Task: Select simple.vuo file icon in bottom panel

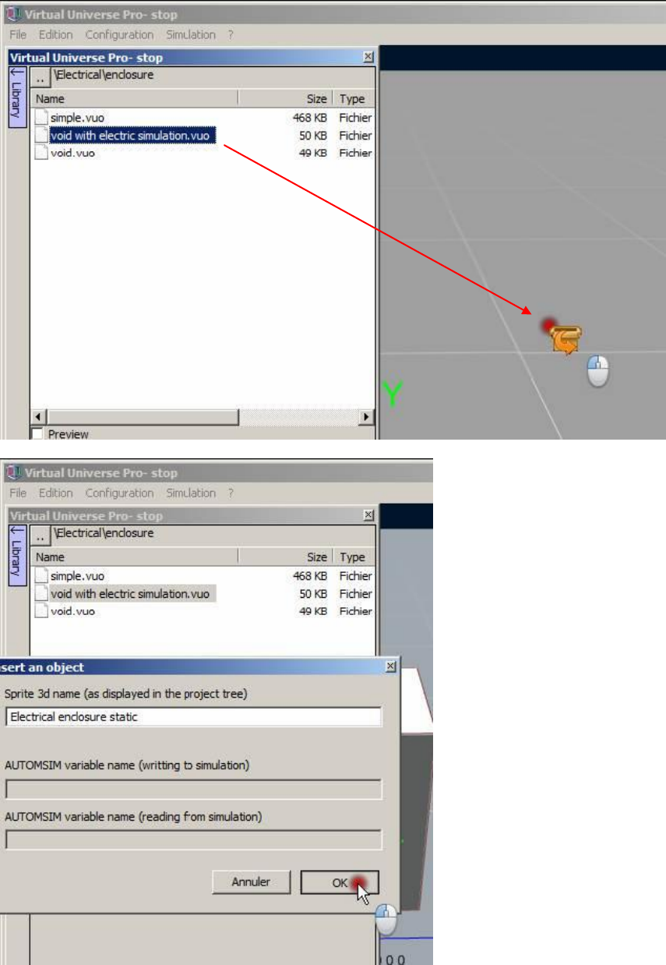Action: point(41,576)
